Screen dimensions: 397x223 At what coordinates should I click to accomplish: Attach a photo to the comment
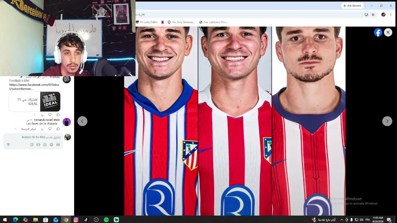pyautogui.click(x=45, y=145)
